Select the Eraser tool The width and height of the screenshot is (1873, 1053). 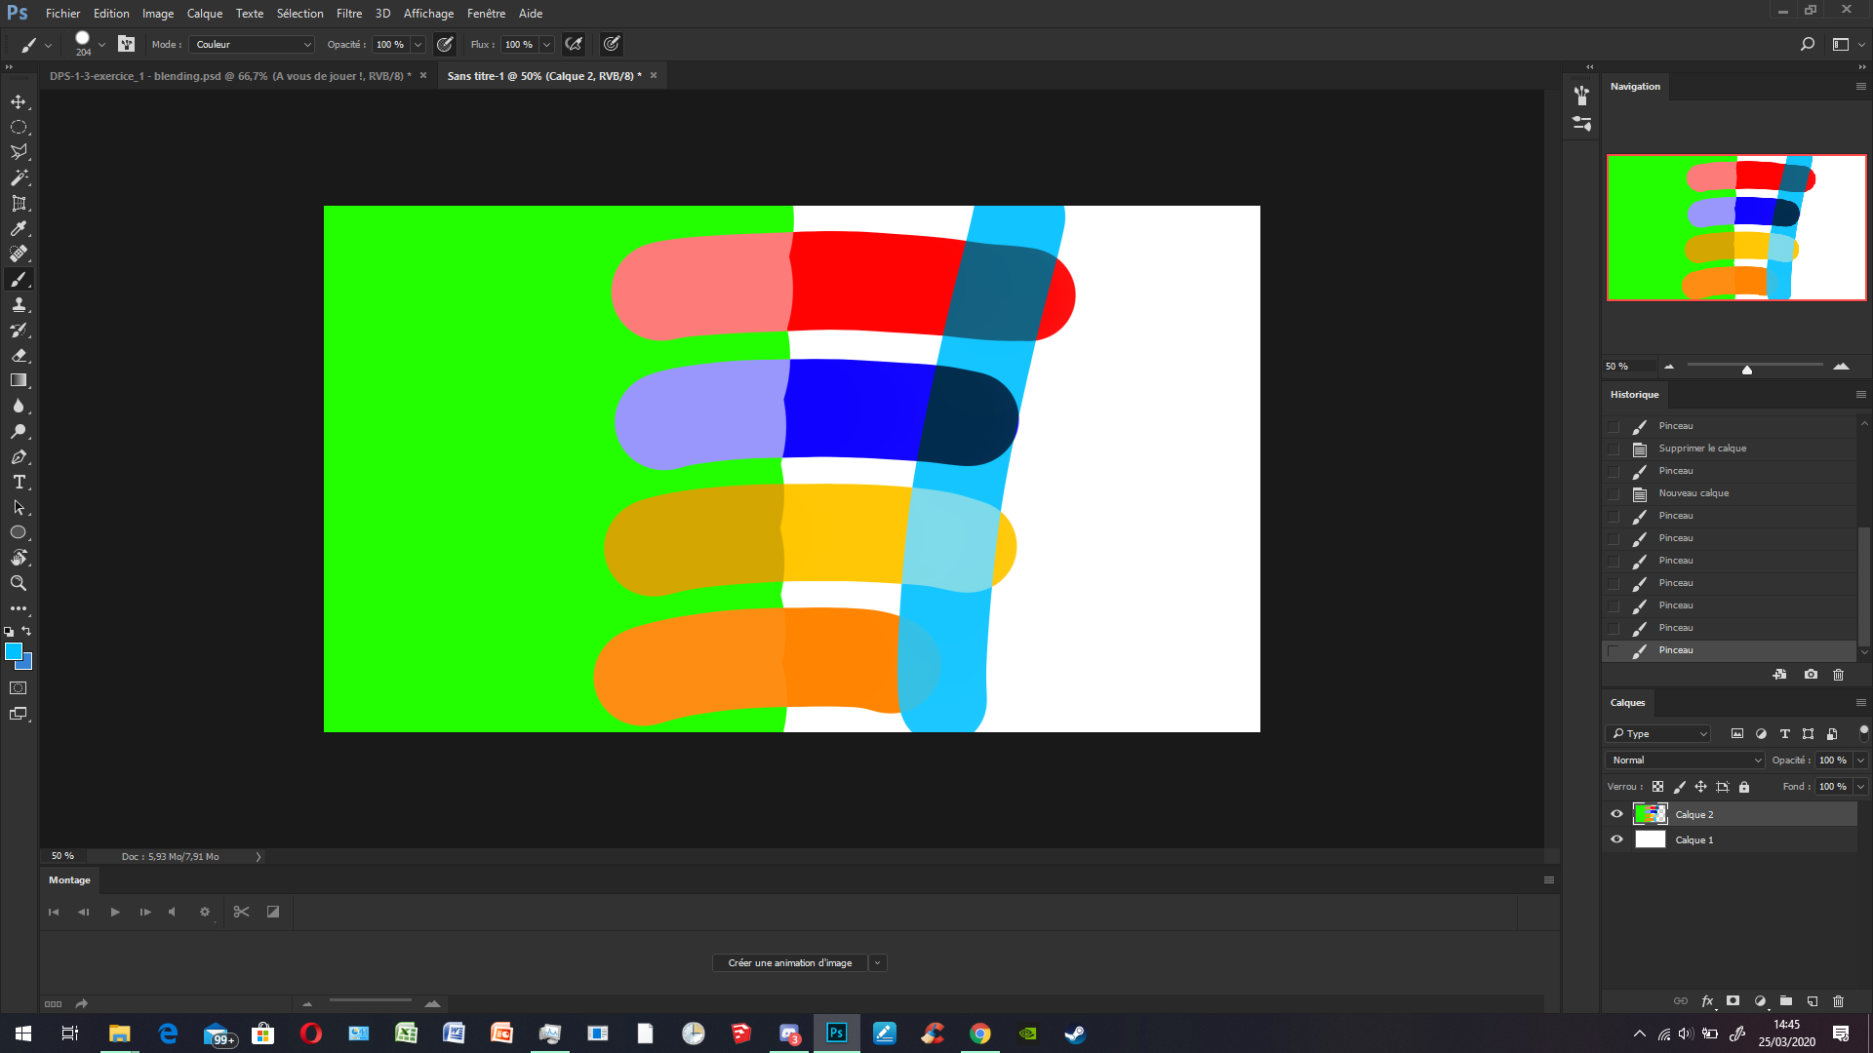click(19, 355)
